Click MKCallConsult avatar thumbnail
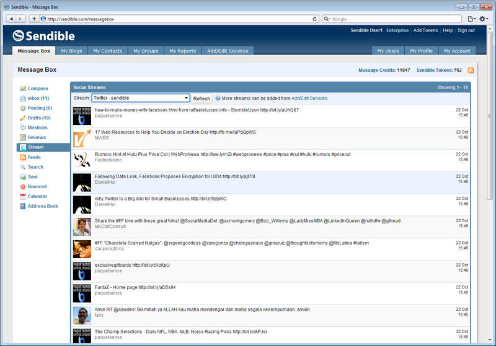496x346 pixels. click(82, 227)
